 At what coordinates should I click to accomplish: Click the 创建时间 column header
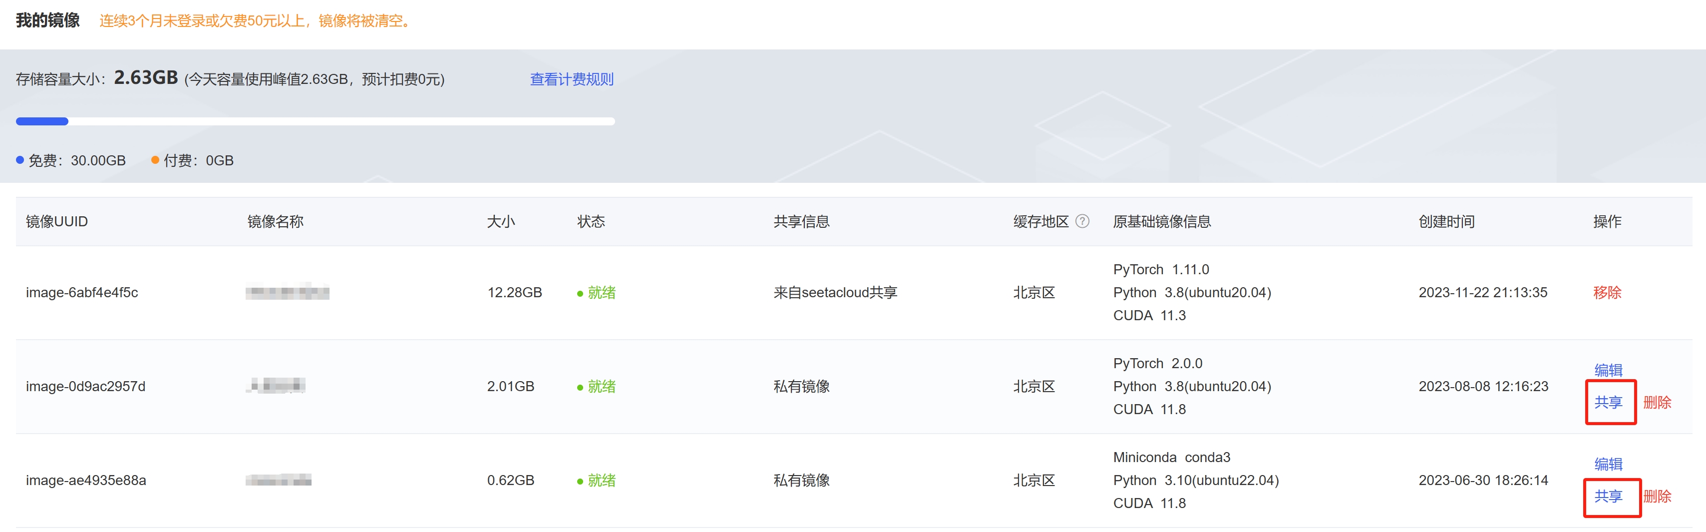(1446, 221)
